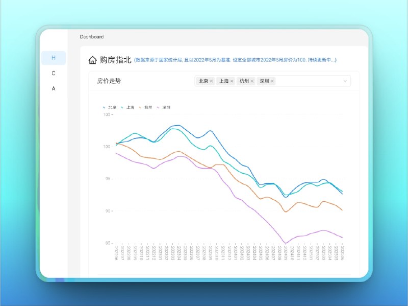The image size is (408, 306).
Task: Remove the 深圳 city filter tag
Action: pos(272,81)
